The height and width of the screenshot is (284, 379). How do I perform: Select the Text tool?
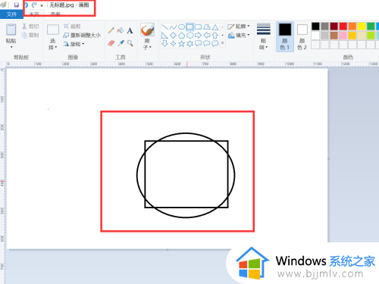130,30
